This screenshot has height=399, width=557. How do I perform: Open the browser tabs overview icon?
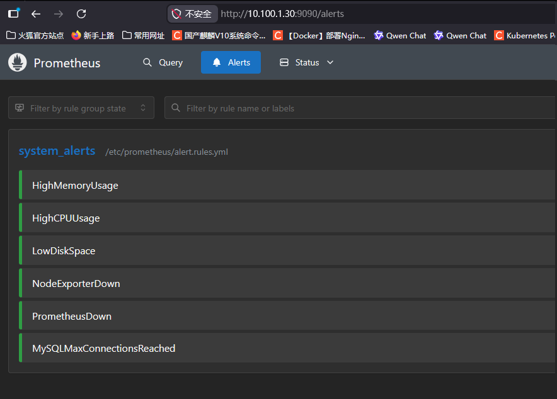click(13, 13)
